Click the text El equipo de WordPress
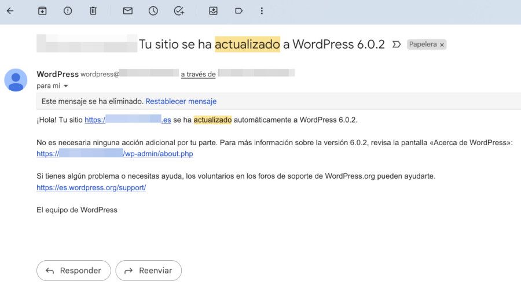Image resolution: width=521 pixels, height=296 pixels. point(77,210)
